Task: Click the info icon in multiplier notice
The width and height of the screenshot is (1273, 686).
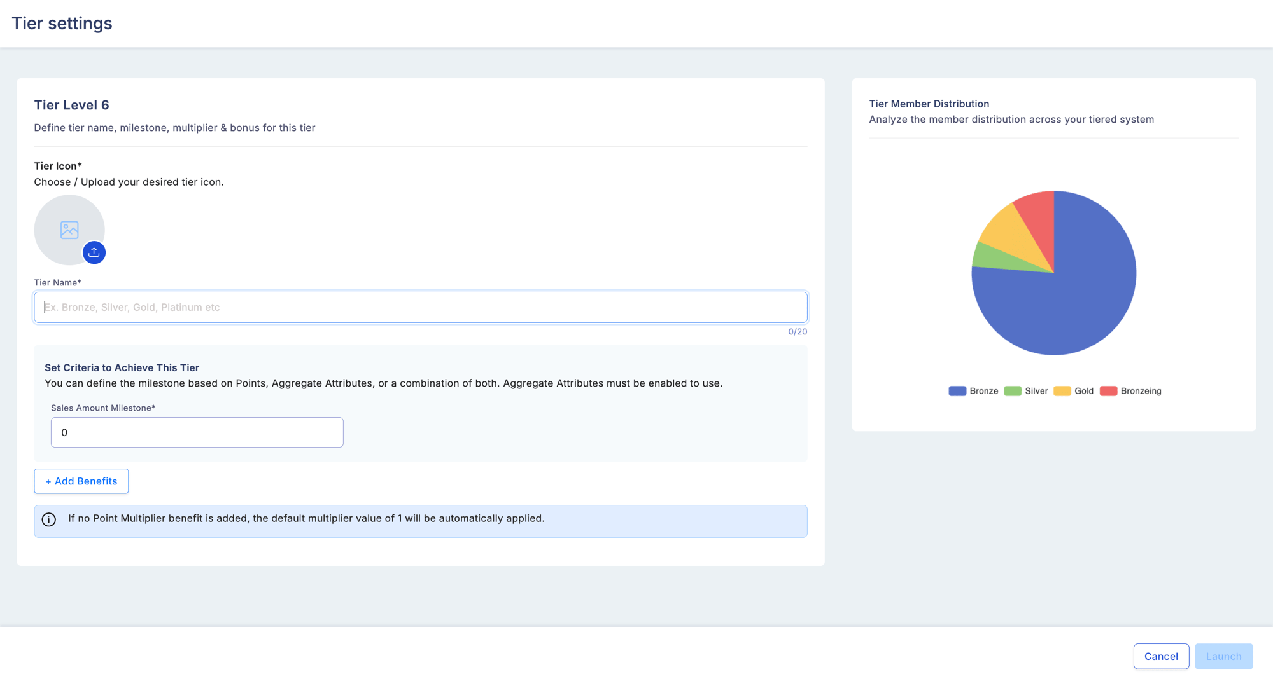Action: click(49, 519)
